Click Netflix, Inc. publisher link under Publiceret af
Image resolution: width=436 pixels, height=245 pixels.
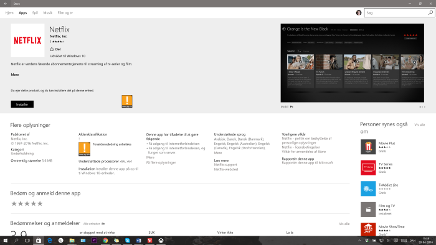coord(19,139)
